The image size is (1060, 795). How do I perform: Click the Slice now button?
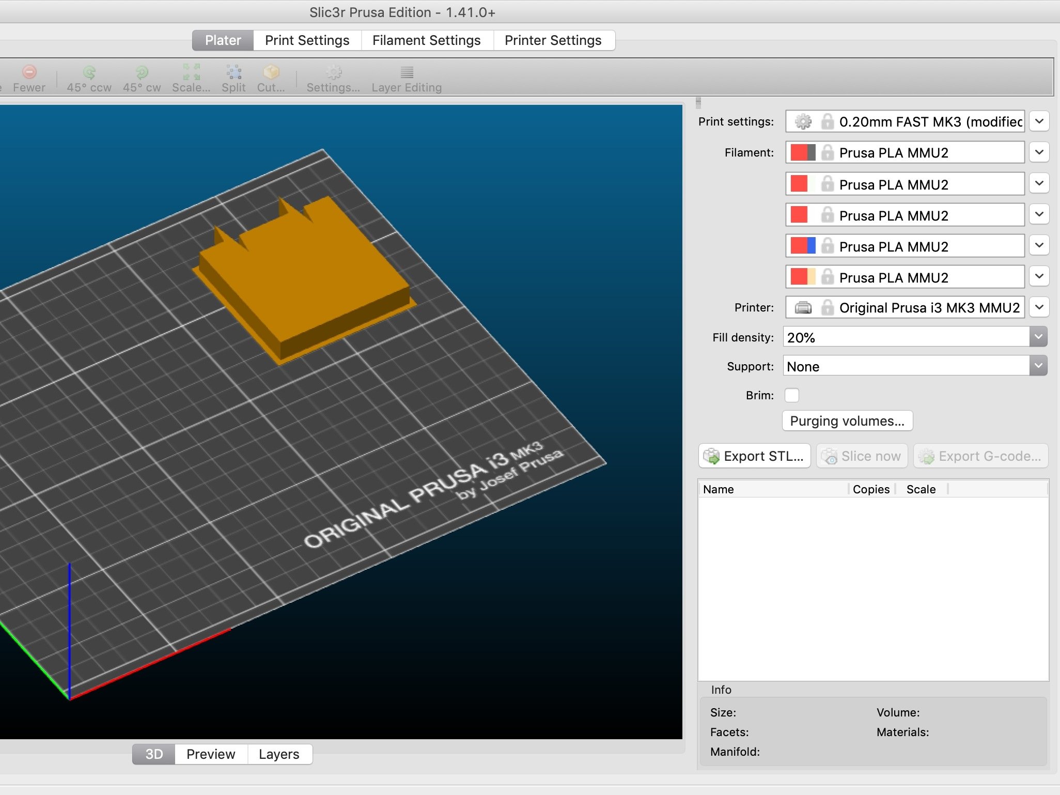click(862, 456)
